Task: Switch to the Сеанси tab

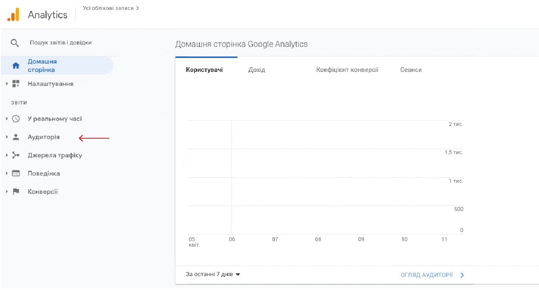Action: [411, 70]
